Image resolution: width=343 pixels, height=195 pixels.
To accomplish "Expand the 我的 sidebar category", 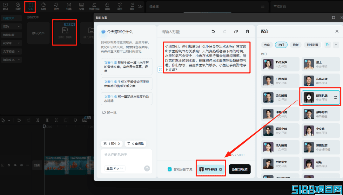I will click(11, 27).
